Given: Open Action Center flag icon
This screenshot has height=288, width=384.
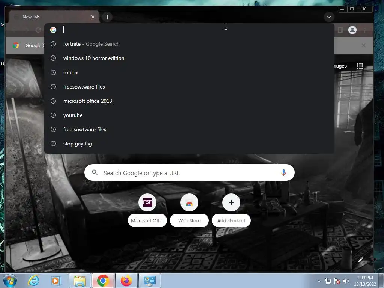Looking at the screenshot, I should point(337,281).
